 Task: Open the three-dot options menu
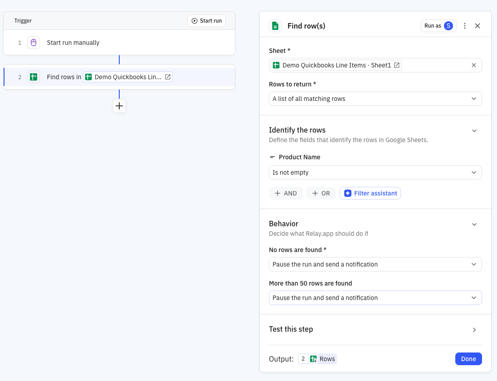pyautogui.click(x=464, y=26)
